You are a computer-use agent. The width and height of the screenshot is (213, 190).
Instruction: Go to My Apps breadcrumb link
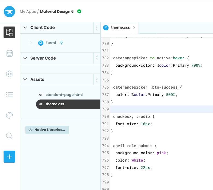pos(28,11)
